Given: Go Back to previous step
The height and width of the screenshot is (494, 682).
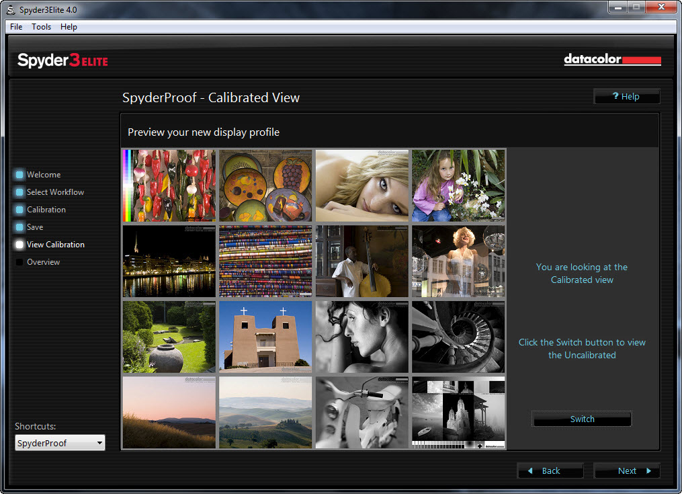Looking at the screenshot, I should 550,470.
